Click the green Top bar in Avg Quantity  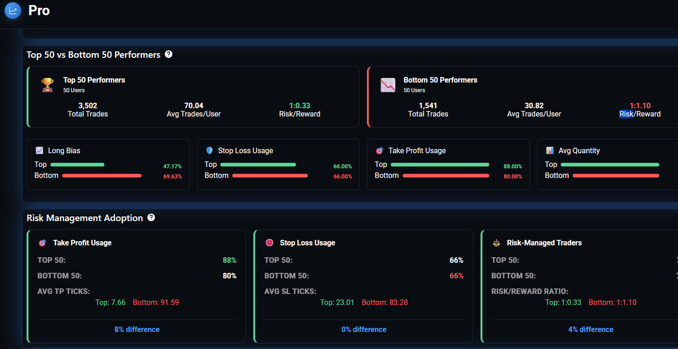[610, 165]
